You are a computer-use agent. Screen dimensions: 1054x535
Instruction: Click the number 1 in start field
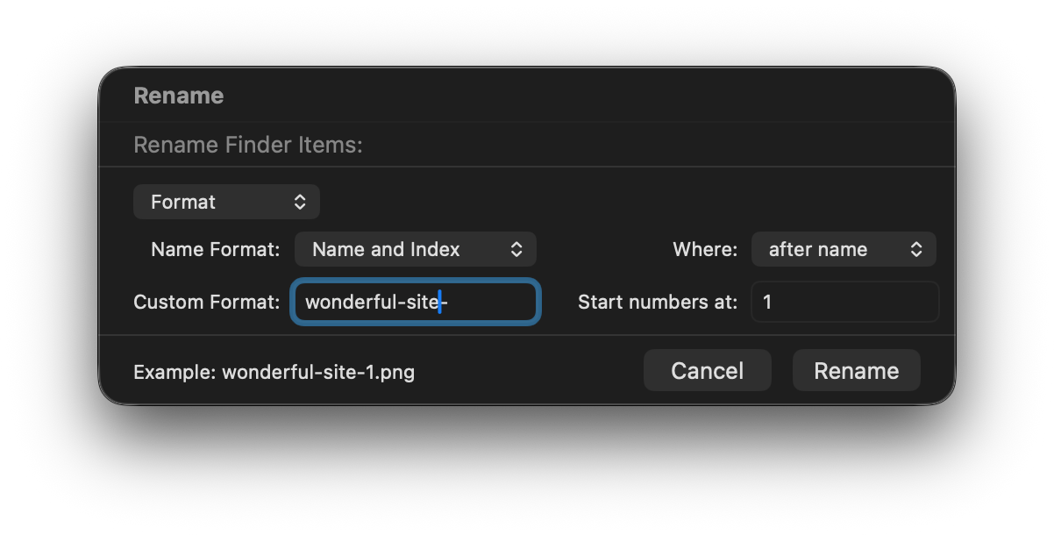point(767,303)
